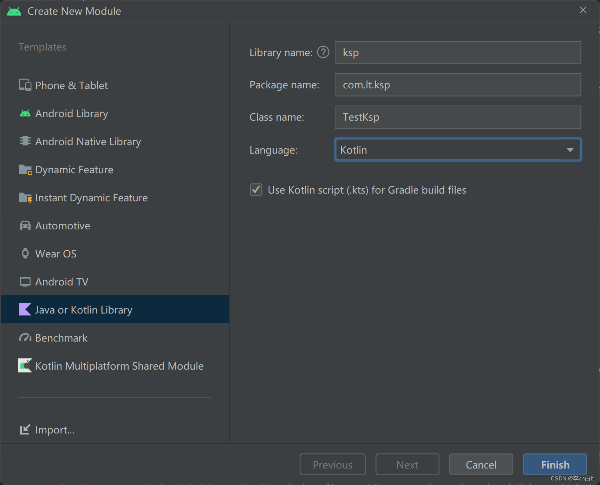Select Phone & Tablet template

[x=115, y=85]
